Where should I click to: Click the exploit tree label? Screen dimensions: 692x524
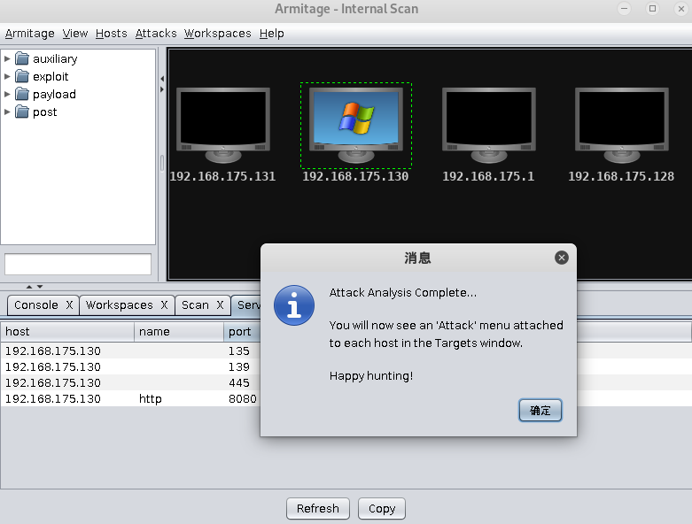[x=51, y=76]
